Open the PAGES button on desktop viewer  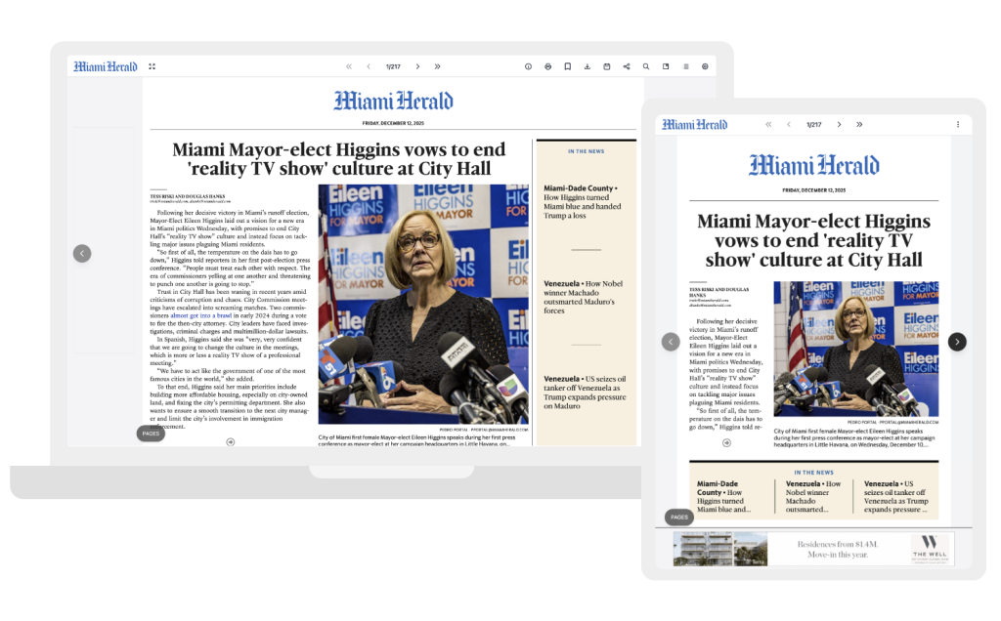(151, 433)
